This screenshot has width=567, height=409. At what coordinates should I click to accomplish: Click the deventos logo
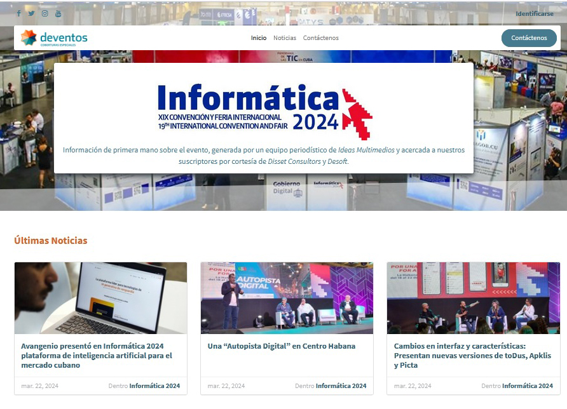coord(54,37)
